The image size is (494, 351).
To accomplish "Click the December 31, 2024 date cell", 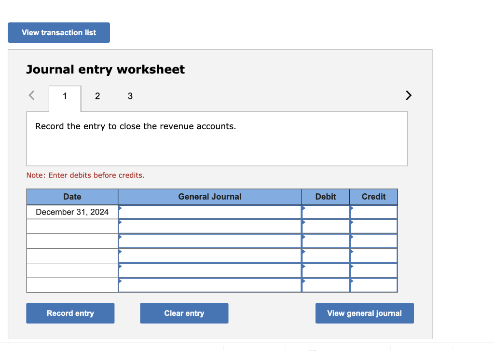I will pyautogui.click(x=72, y=212).
